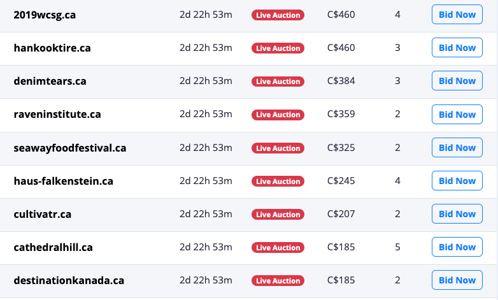Open the hankooktire.ca domain listing
Viewport: 498px width, 300px height.
(x=52, y=48)
